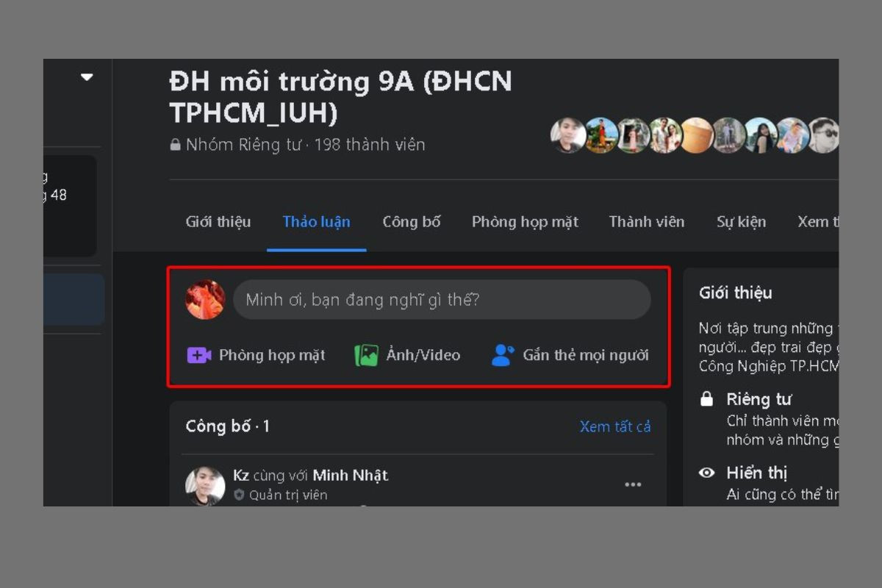Click the eye icon beside Hiển thị
The width and height of the screenshot is (882, 588).
click(707, 473)
